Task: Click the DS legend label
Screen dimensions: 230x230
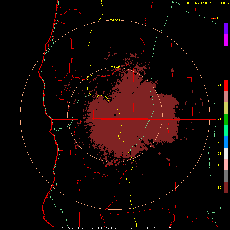Action: 219,154
